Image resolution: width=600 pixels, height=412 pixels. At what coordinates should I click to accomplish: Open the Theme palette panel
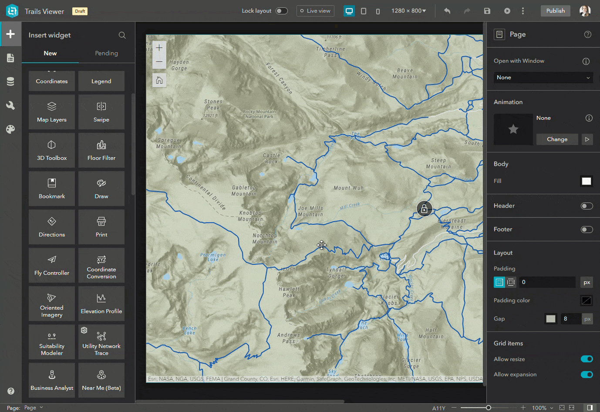[x=10, y=129]
